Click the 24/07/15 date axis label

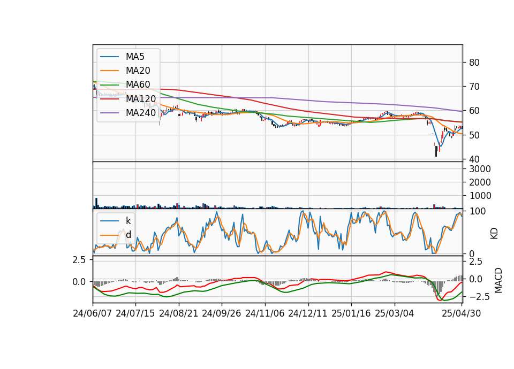click(135, 313)
